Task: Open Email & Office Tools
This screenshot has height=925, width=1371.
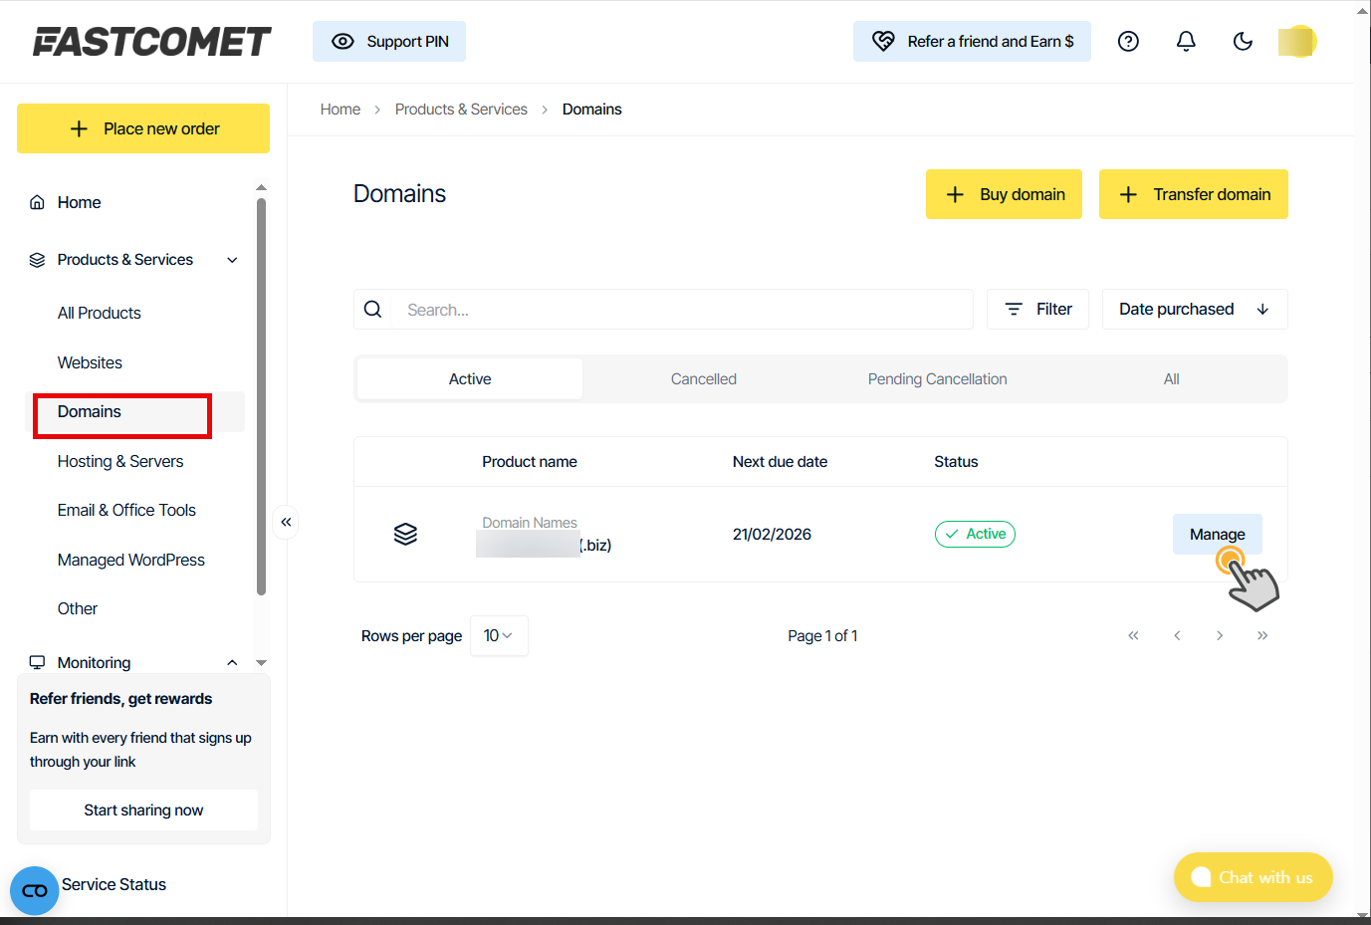Action: 126,510
